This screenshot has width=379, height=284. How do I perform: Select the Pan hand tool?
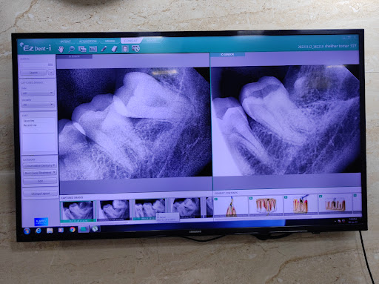(x=61, y=49)
